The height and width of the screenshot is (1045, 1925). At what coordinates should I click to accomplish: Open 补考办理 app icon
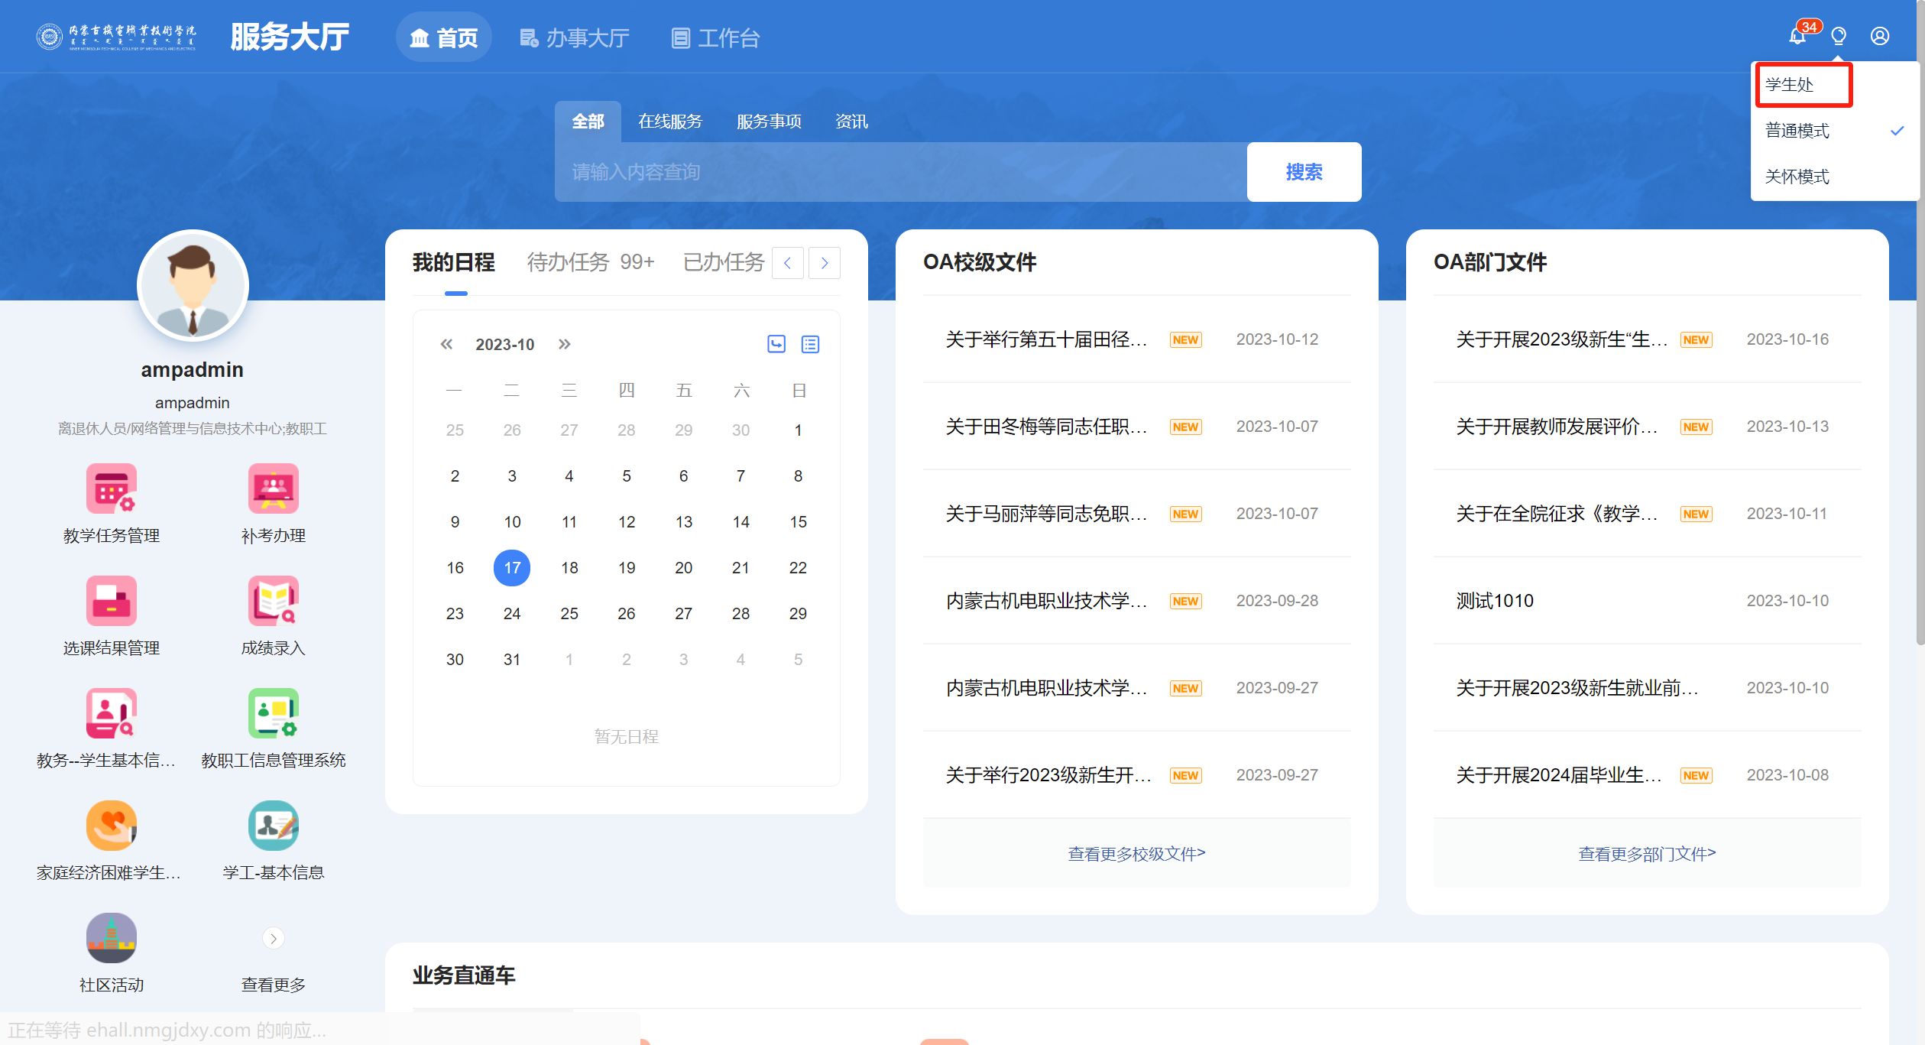click(x=273, y=488)
